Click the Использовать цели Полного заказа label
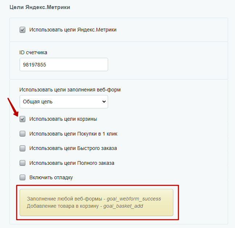This screenshot has width=235, height=228. click(x=72, y=163)
